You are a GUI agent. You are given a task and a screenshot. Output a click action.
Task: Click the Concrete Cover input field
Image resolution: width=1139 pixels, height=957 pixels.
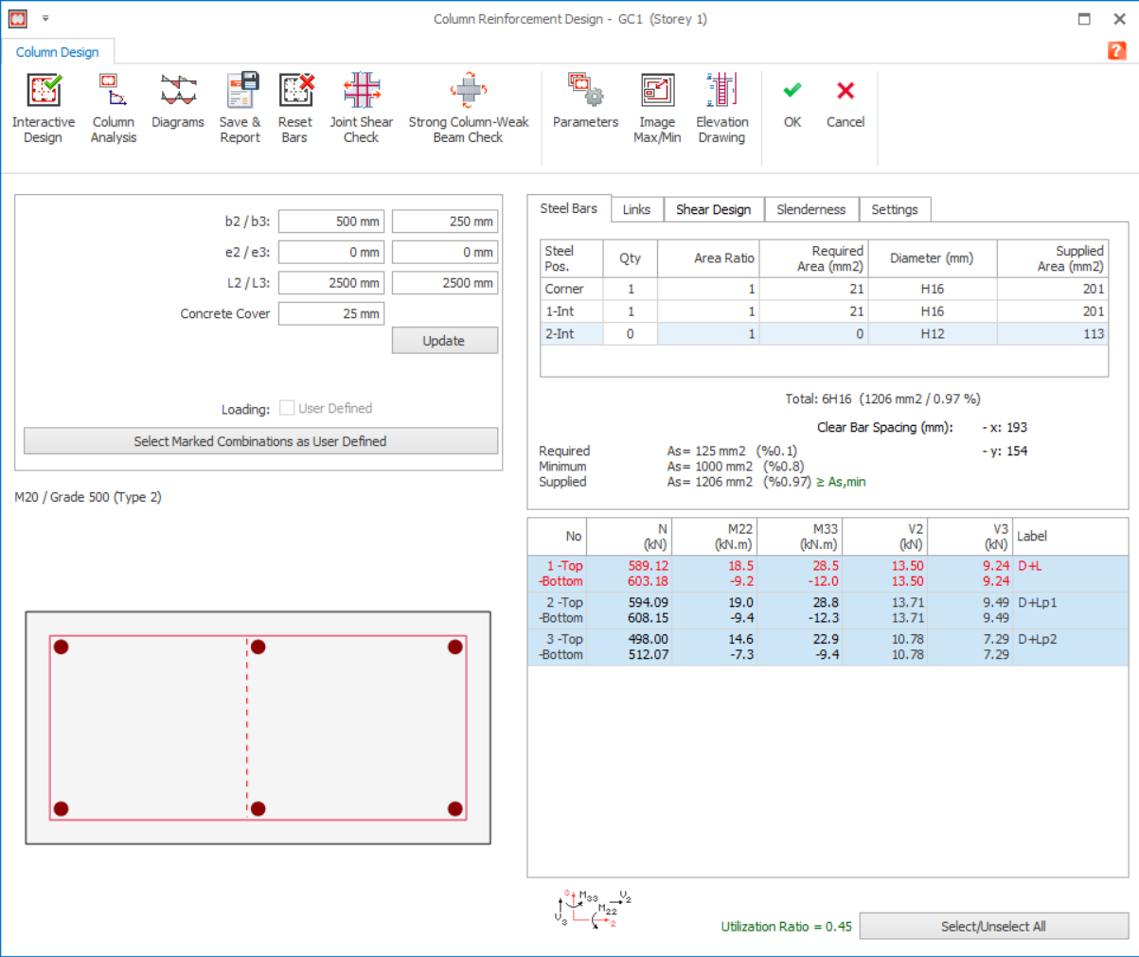(331, 313)
